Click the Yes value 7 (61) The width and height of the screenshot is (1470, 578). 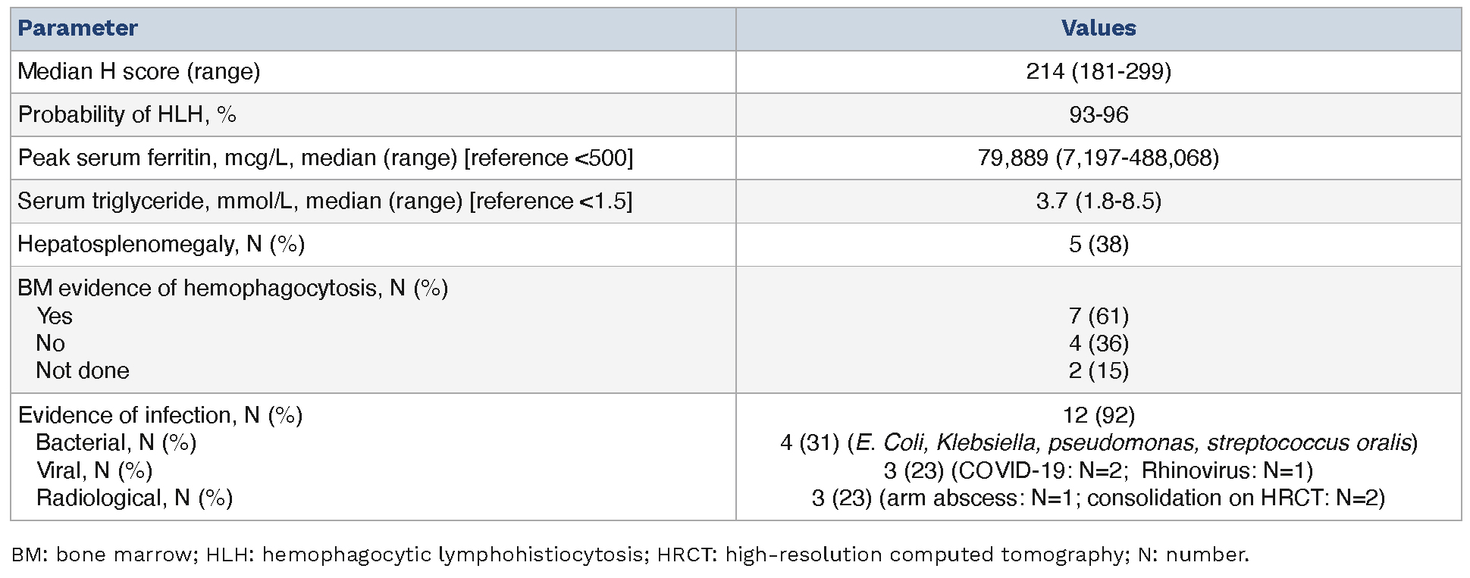pos(1098,316)
